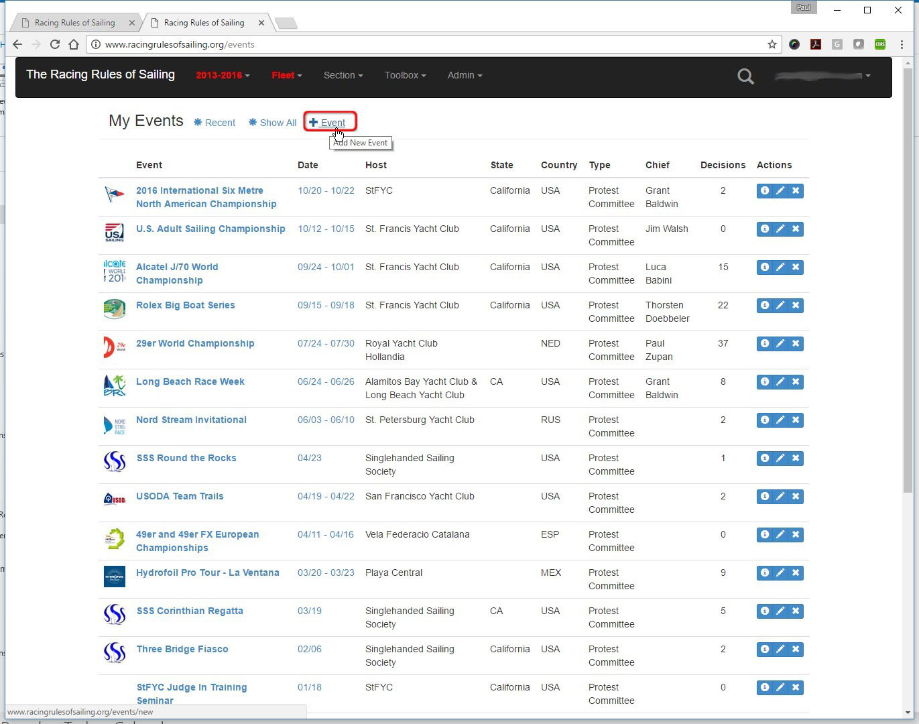Open the Chrome menu with three dots
The width and height of the screenshot is (919, 724).
pyautogui.click(x=902, y=44)
